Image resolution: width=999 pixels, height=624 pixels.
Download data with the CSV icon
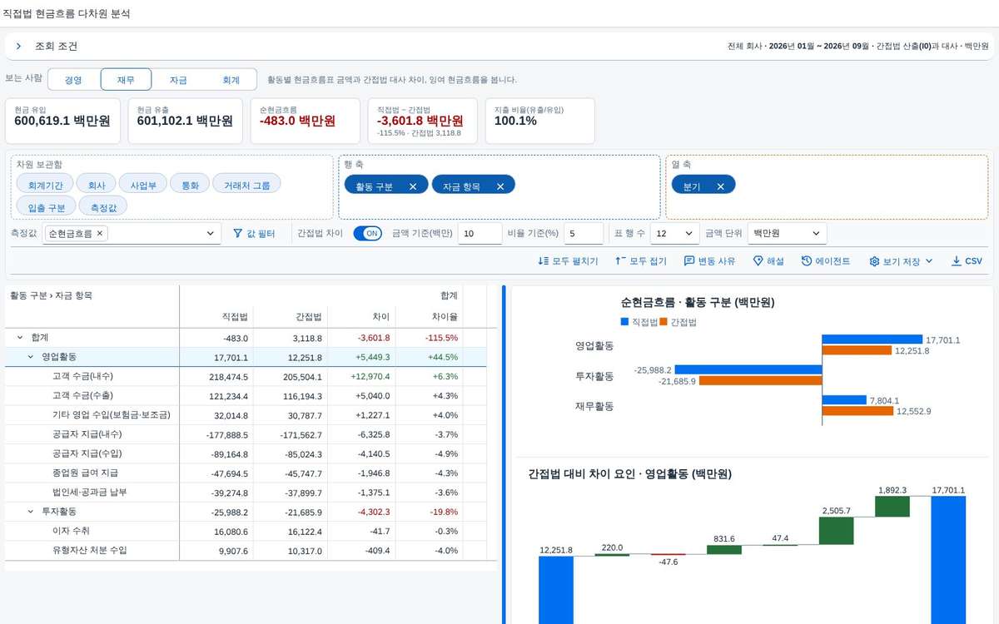pos(956,261)
